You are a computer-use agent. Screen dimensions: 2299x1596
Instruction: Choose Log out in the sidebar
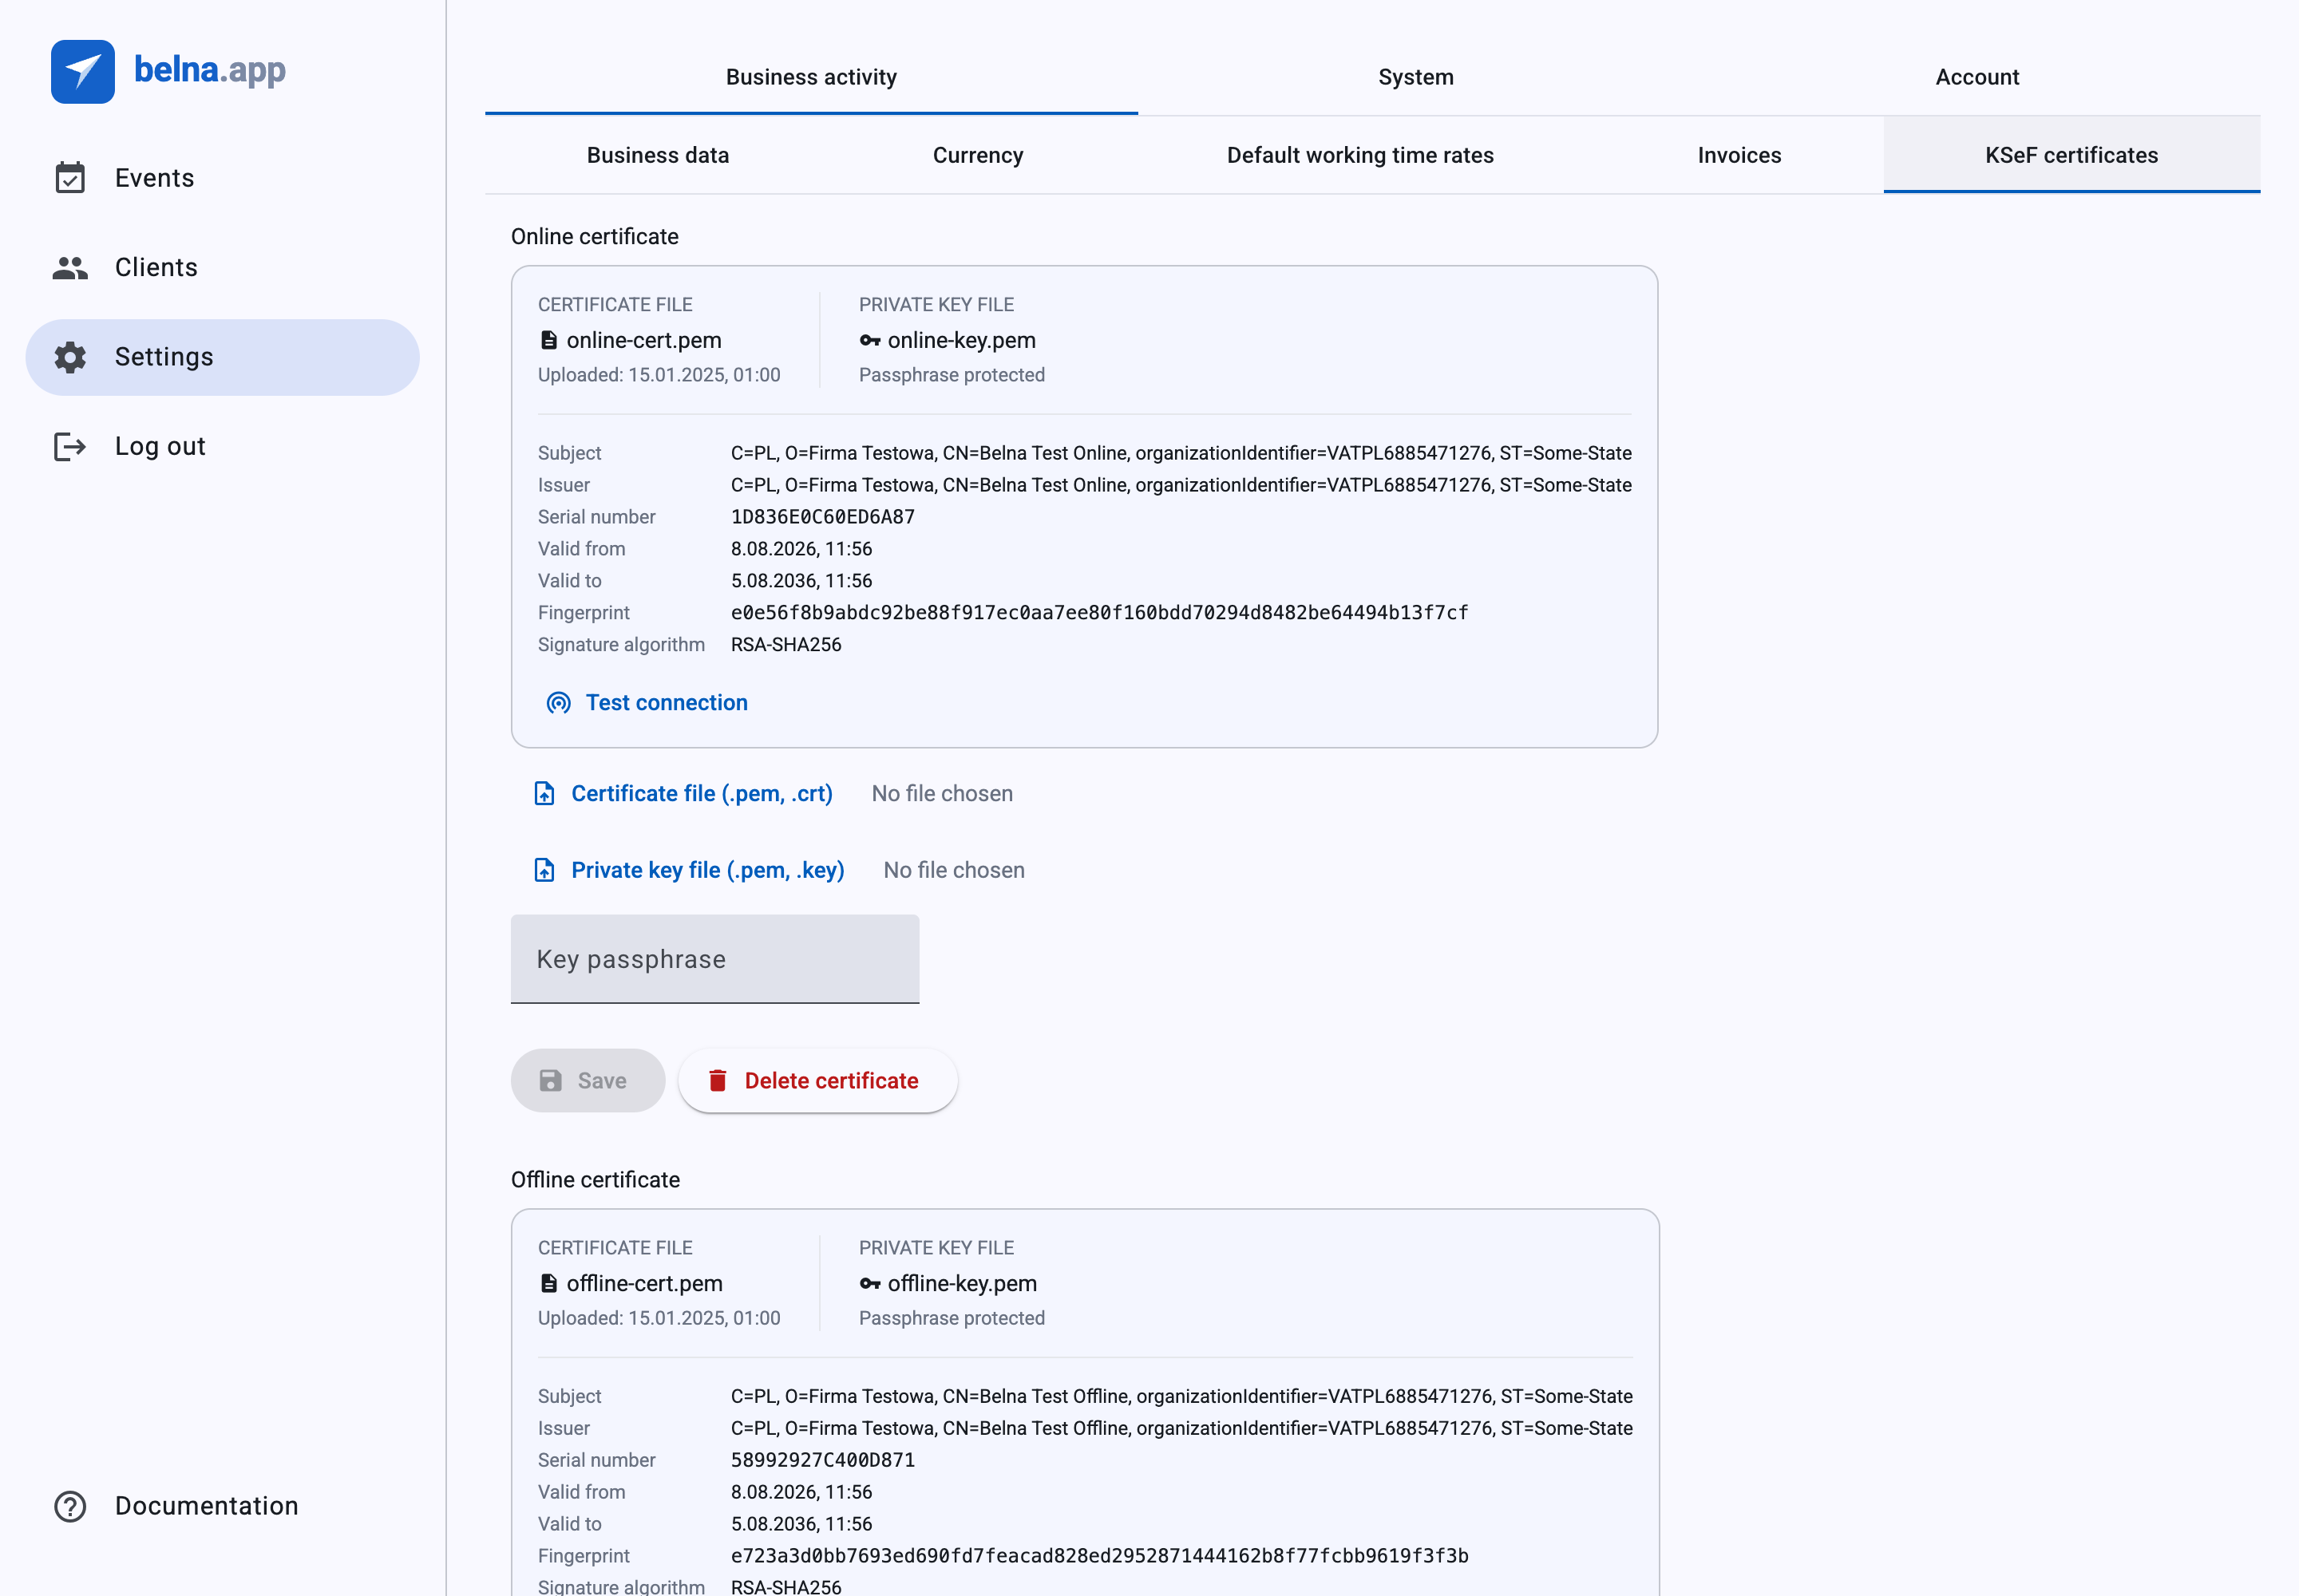(222, 446)
